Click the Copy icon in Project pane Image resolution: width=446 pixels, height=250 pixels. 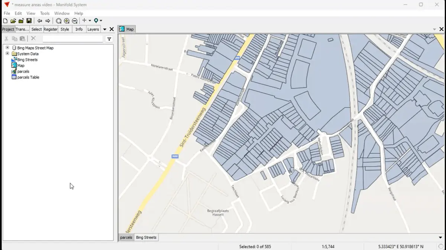pos(14,39)
